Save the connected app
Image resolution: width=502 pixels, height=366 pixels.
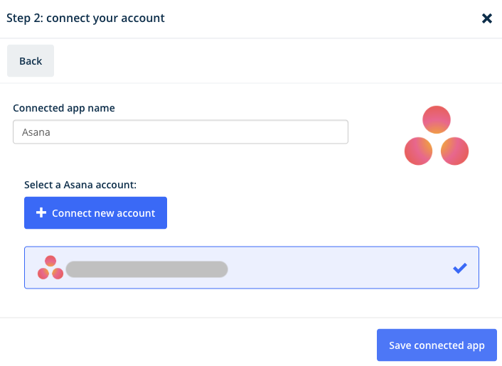click(437, 345)
